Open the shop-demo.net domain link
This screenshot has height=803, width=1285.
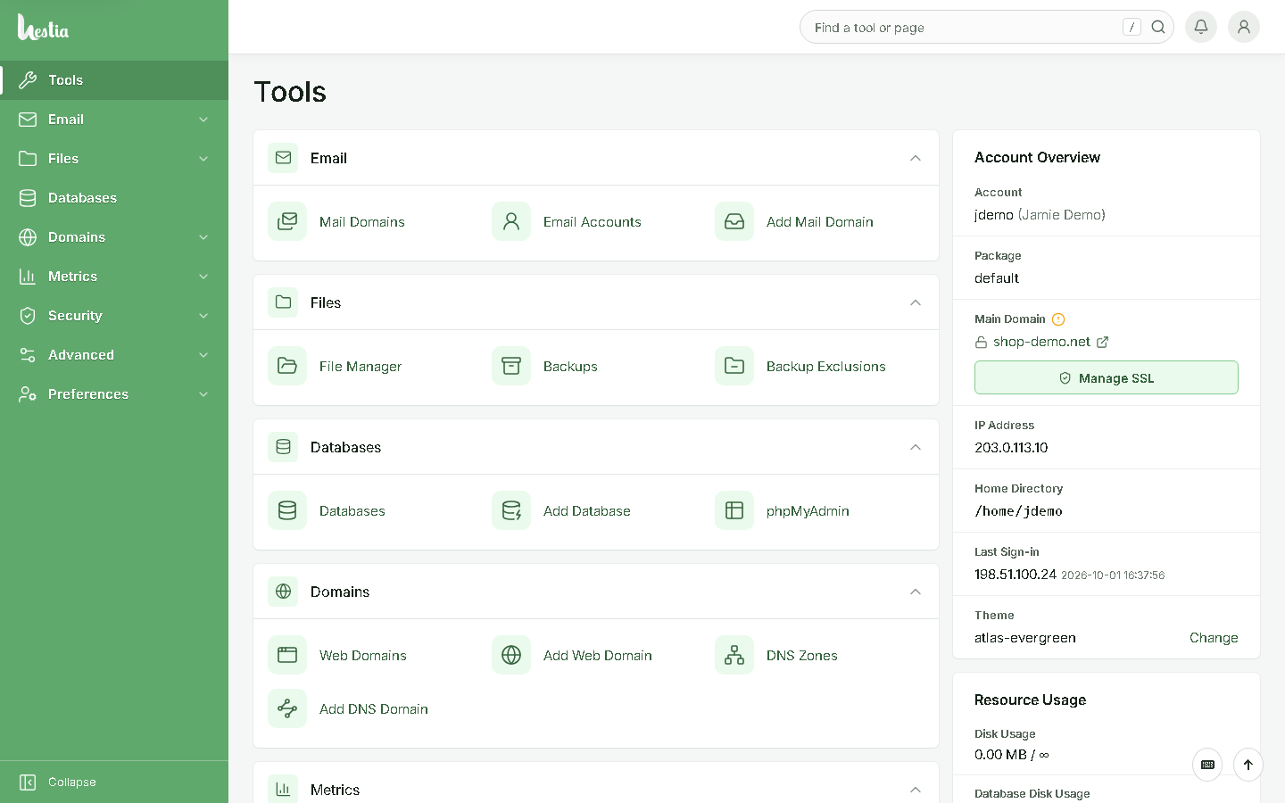1041,342
